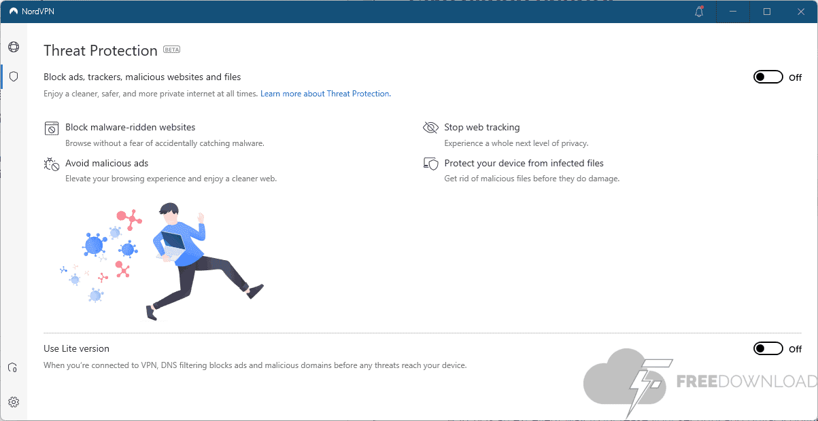Turn on the Use Lite version toggle
This screenshot has height=421, width=818.
[x=768, y=348]
